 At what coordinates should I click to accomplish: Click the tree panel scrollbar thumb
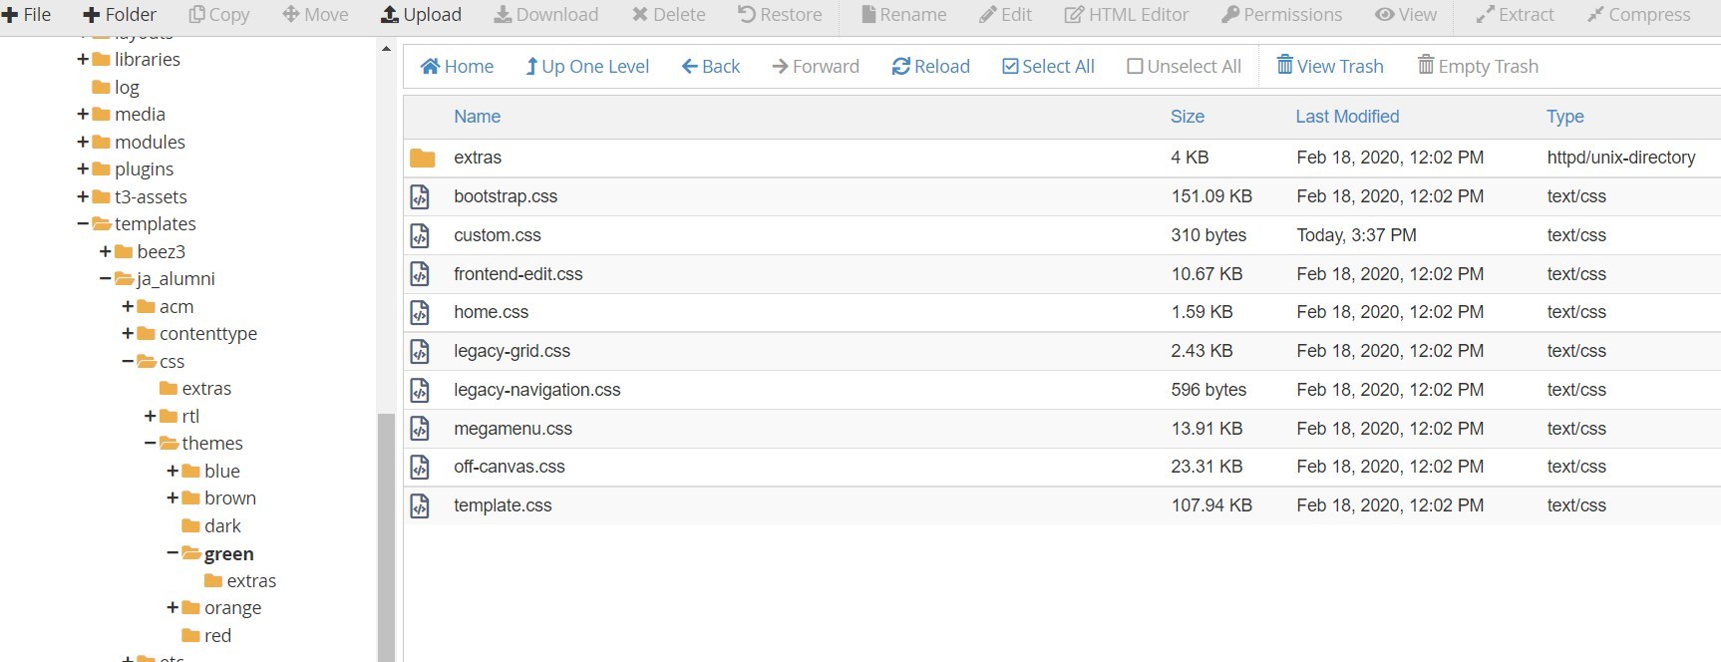(386, 537)
